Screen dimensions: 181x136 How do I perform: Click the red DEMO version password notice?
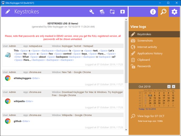click(63, 38)
